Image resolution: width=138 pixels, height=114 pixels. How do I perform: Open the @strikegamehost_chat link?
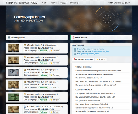pyautogui.click(x=89, y=54)
